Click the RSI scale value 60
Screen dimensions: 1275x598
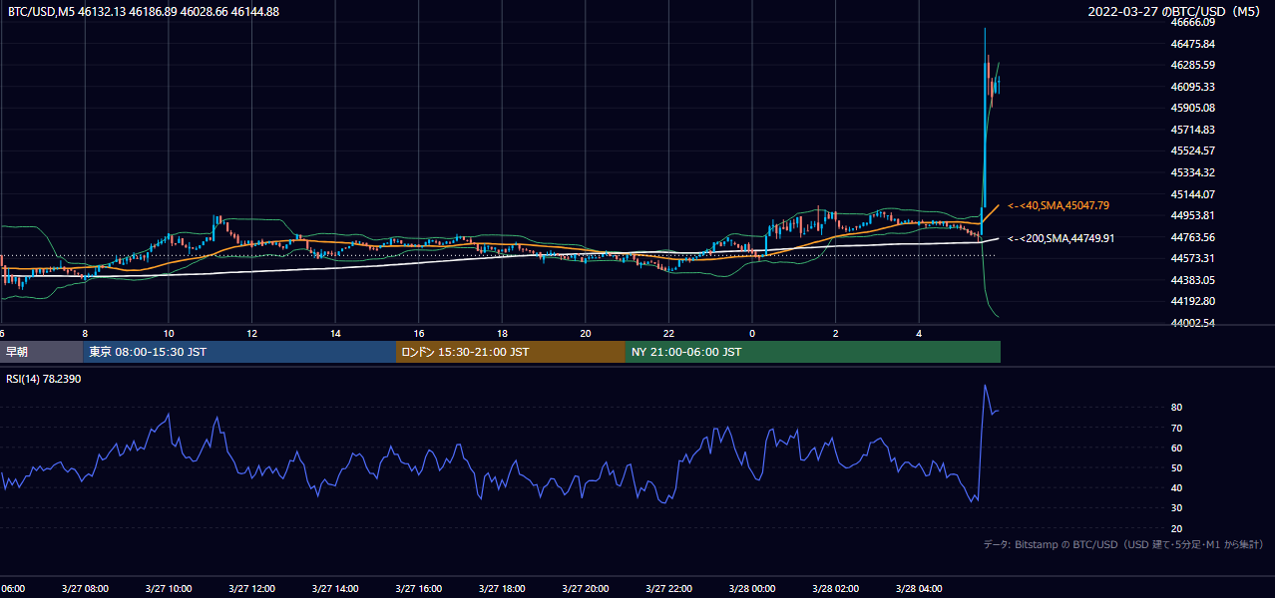pos(1177,448)
